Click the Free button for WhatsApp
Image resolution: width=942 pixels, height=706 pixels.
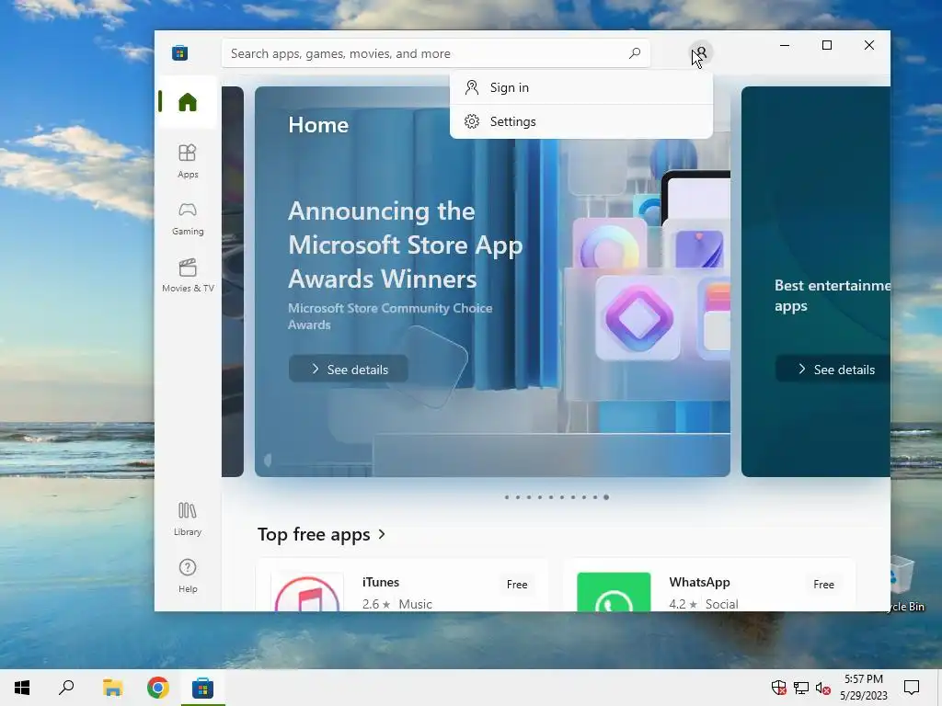(823, 584)
